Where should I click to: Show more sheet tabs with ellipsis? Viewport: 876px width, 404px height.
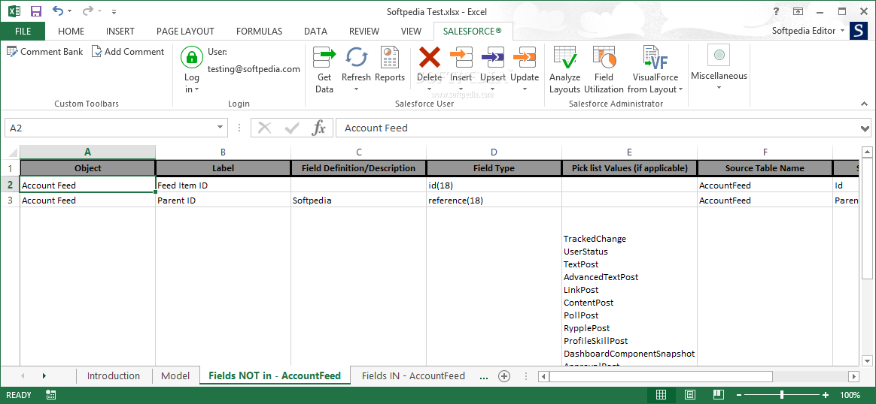(484, 375)
